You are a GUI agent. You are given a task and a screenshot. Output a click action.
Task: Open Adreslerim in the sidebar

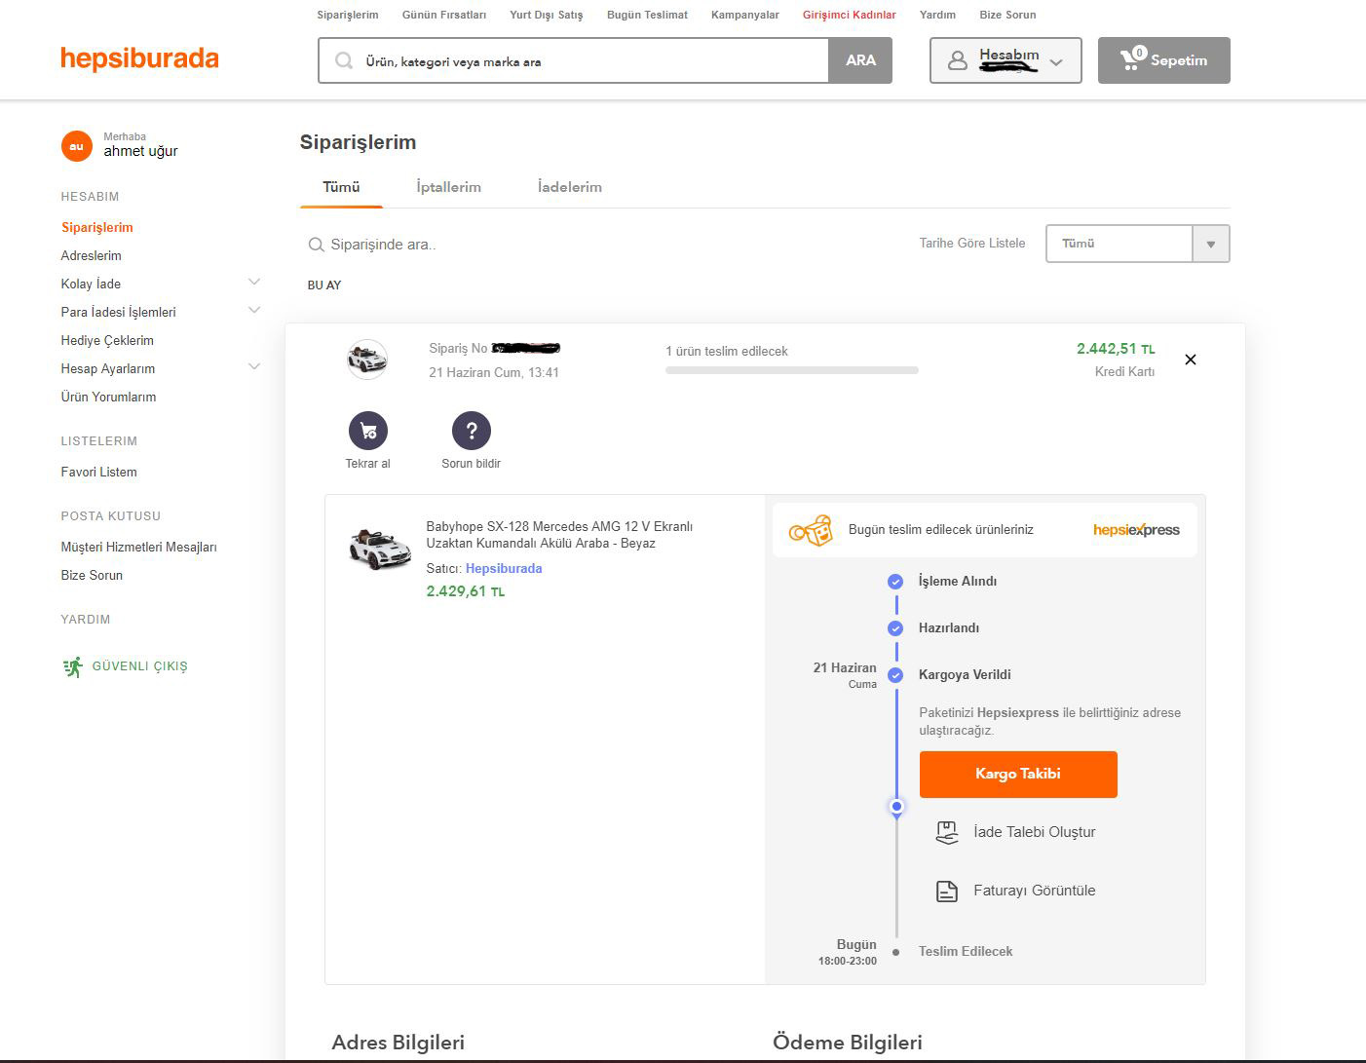click(92, 255)
